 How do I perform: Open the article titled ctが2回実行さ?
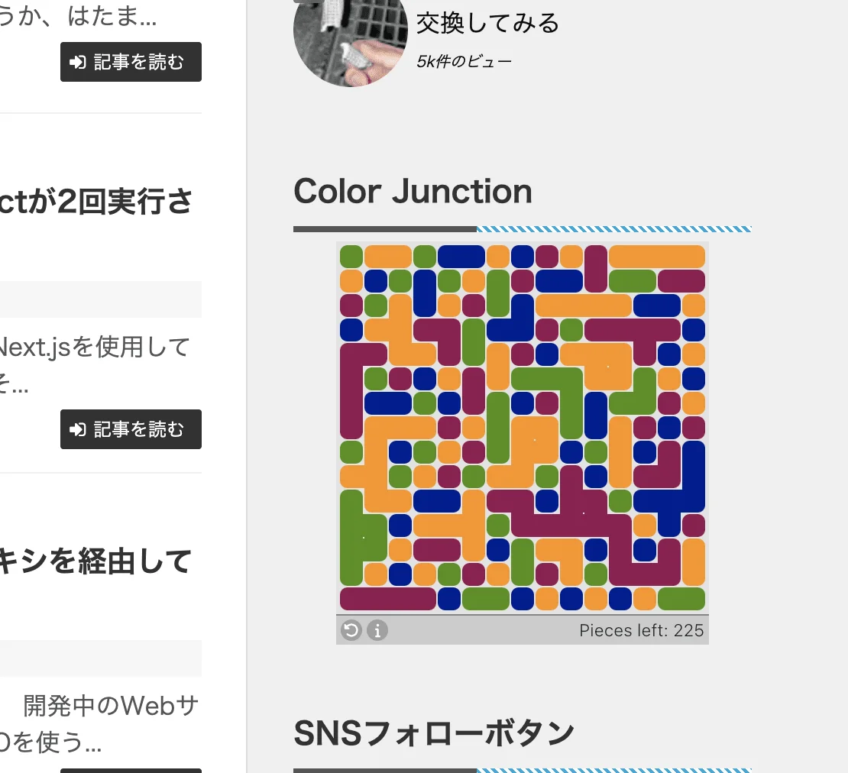click(96, 202)
